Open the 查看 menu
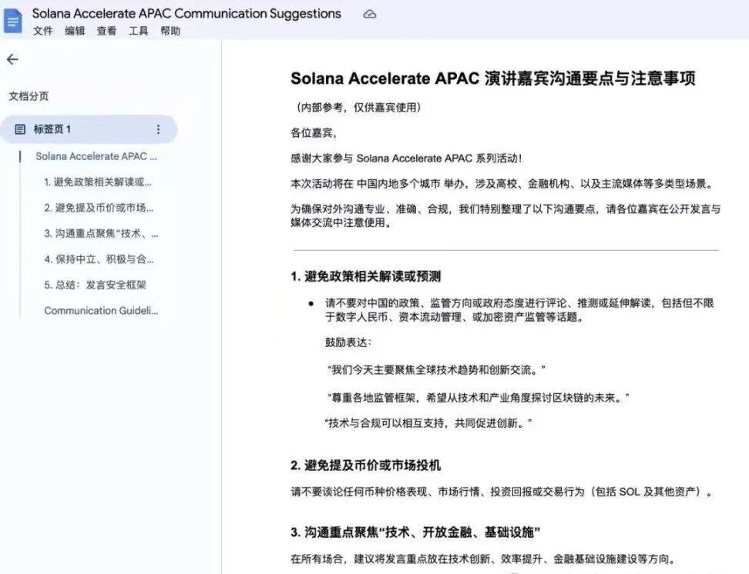 coord(106,31)
